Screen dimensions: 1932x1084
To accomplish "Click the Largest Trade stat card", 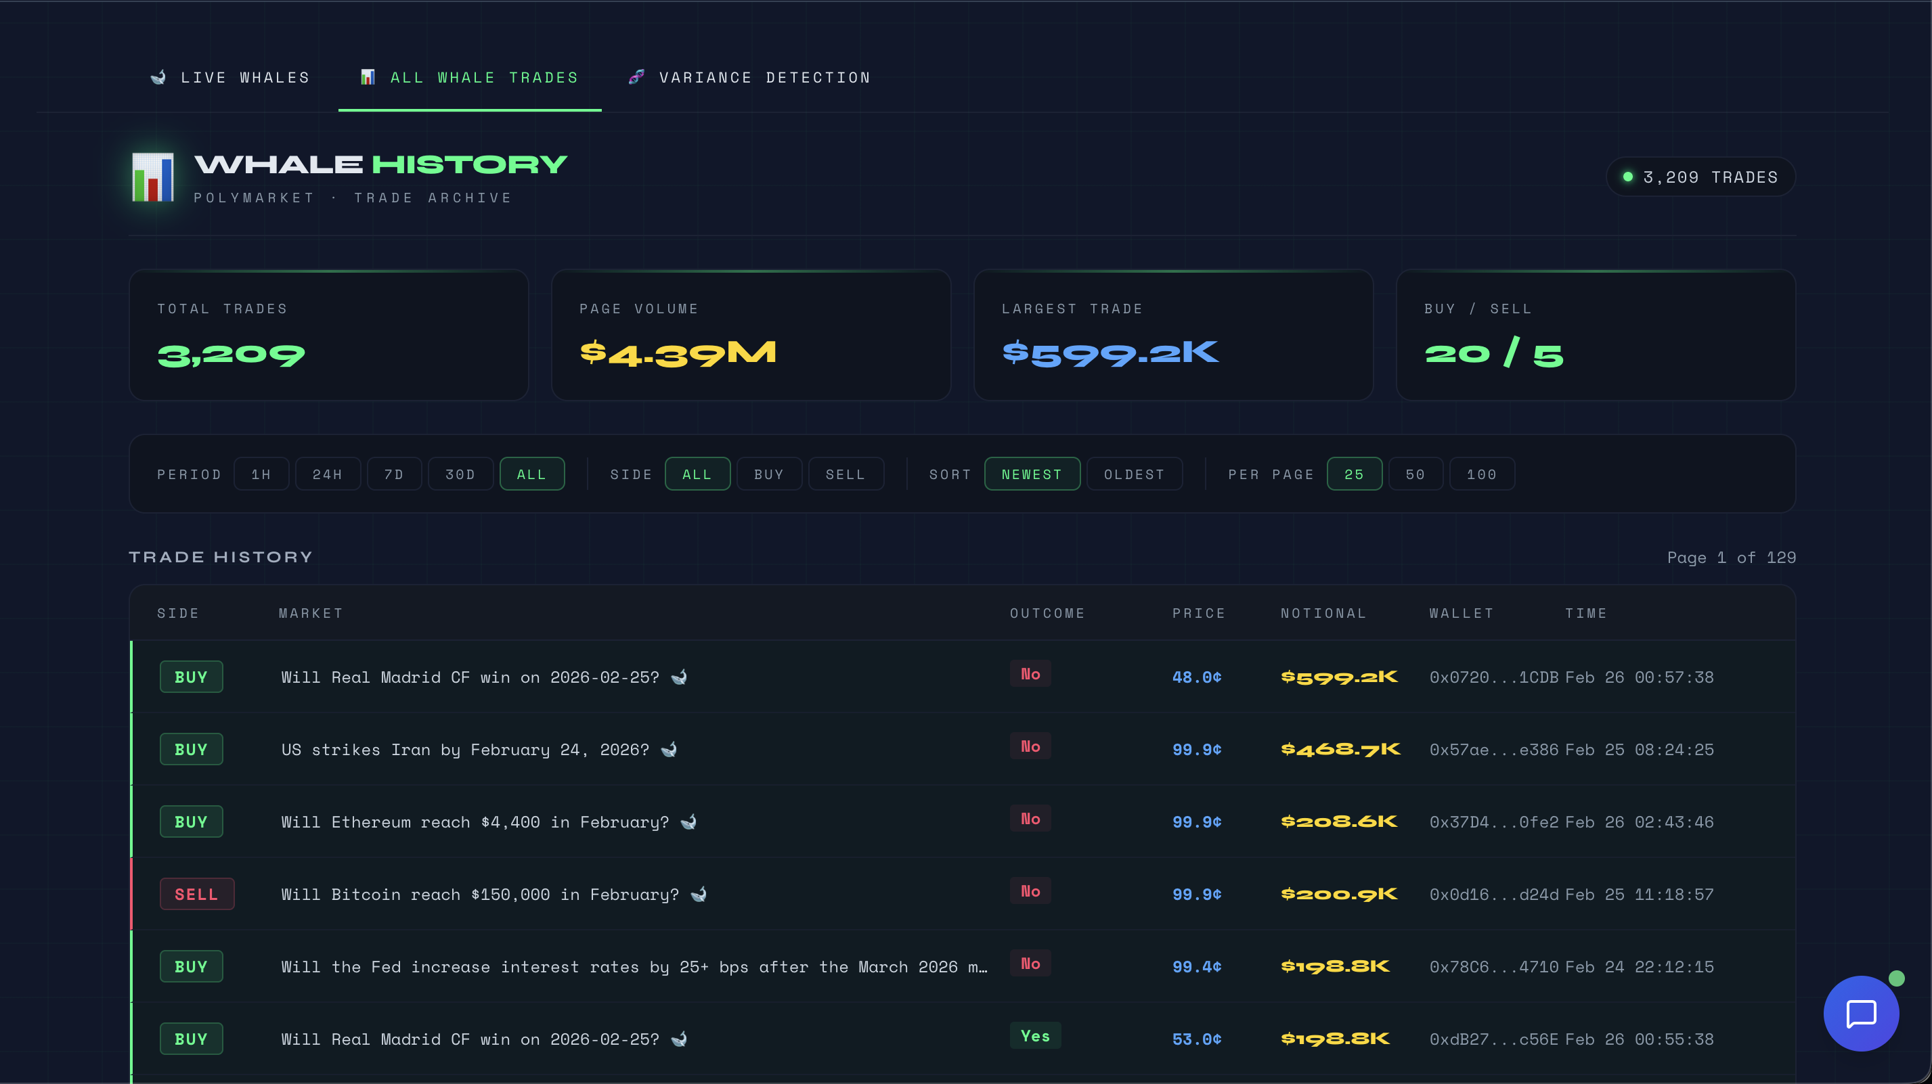I will [x=1172, y=335].
